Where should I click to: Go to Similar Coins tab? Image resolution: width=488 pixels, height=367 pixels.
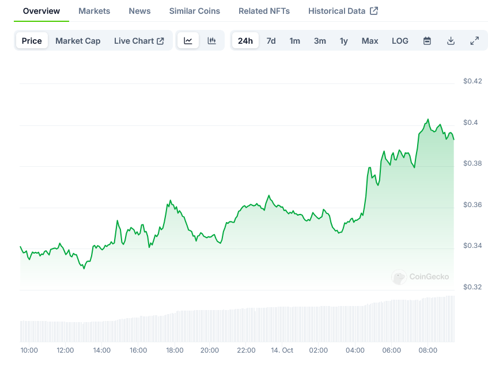click(194, 11)
